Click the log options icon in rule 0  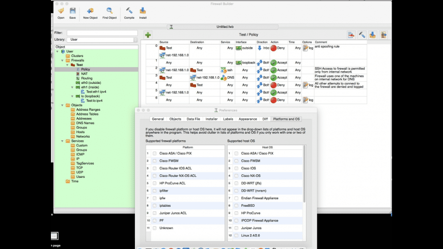tap(305, 48)
